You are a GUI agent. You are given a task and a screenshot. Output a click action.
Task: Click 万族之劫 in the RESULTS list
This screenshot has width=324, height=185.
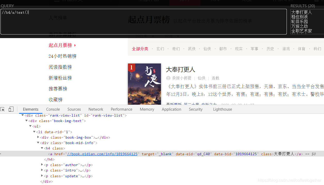click(300, 26)
